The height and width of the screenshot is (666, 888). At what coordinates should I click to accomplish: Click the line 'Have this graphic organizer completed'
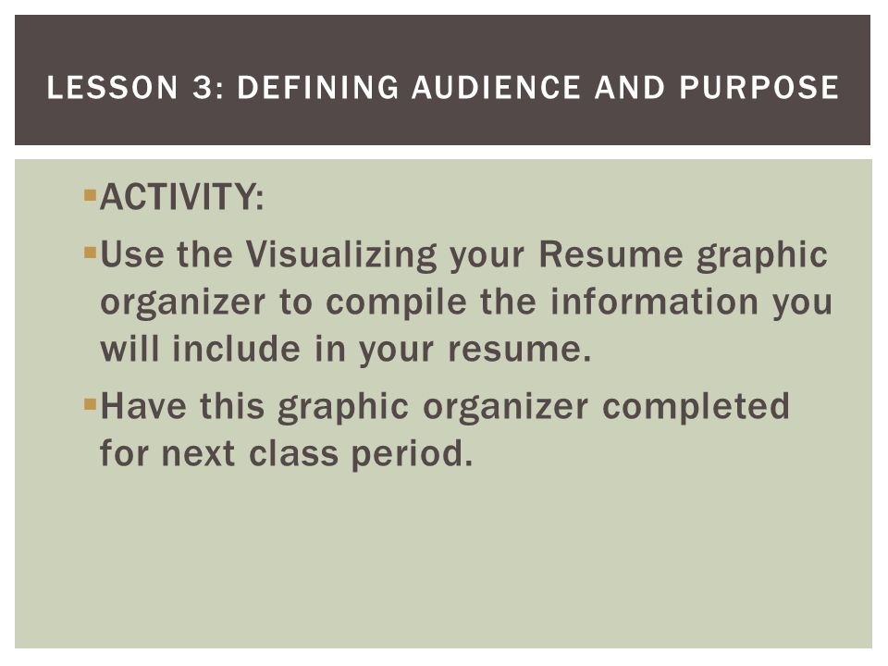(445, 408)
